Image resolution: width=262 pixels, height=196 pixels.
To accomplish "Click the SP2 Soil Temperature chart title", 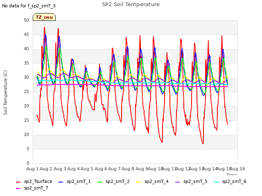I will tap(131, 4).
